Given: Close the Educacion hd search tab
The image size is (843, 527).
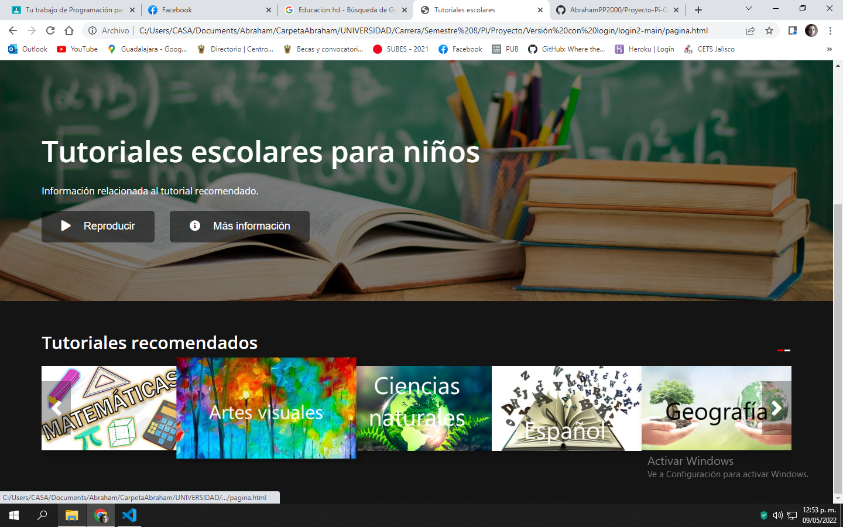Looking at the screenshot, I should pyautogui.click(x=404, y=10).
